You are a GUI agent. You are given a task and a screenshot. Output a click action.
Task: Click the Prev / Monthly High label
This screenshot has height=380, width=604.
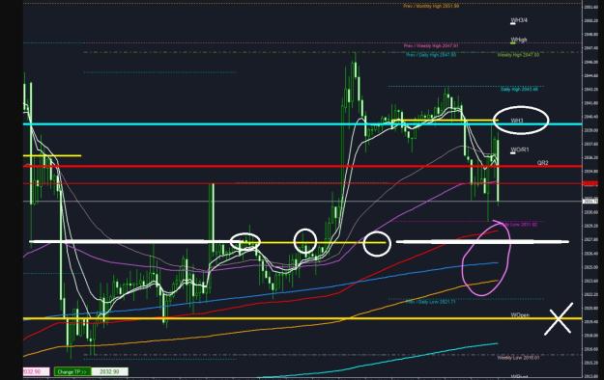[431, 6]
